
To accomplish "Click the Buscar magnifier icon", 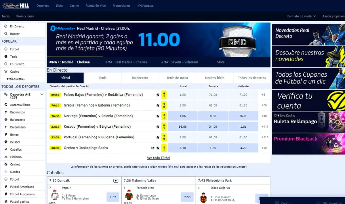I will coord(6,33).
